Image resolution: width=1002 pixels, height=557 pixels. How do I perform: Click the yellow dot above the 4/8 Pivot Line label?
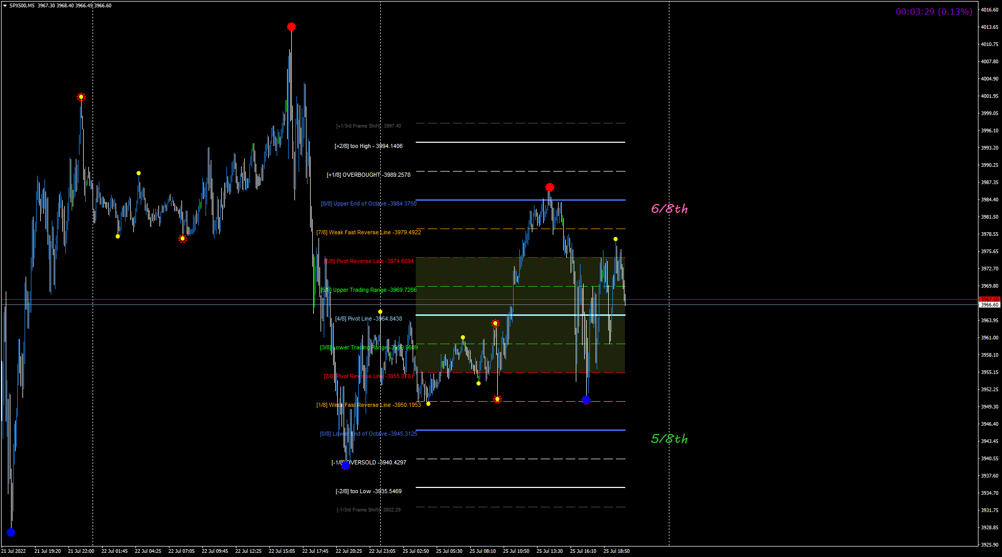click(380, 312)
